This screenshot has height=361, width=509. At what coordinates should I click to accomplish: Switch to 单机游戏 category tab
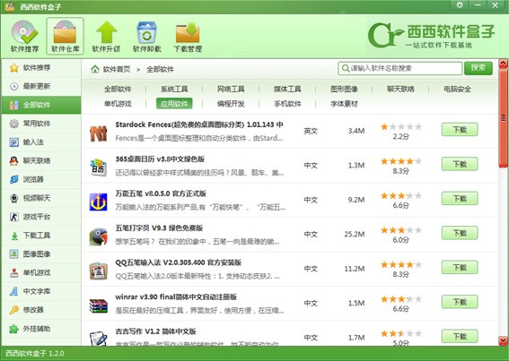118,104
